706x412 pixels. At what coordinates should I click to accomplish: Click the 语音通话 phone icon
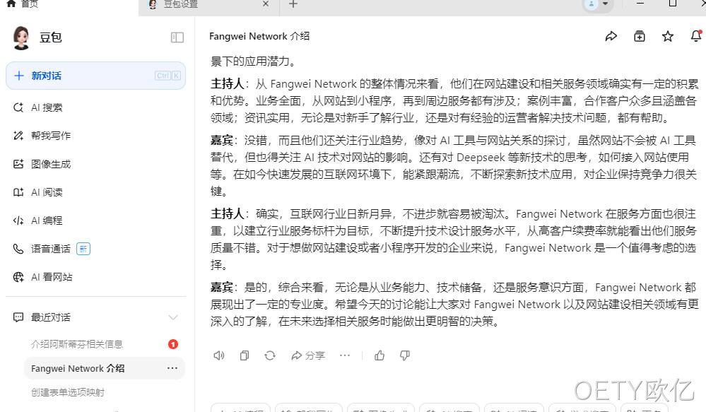click(x=18, y=249)
